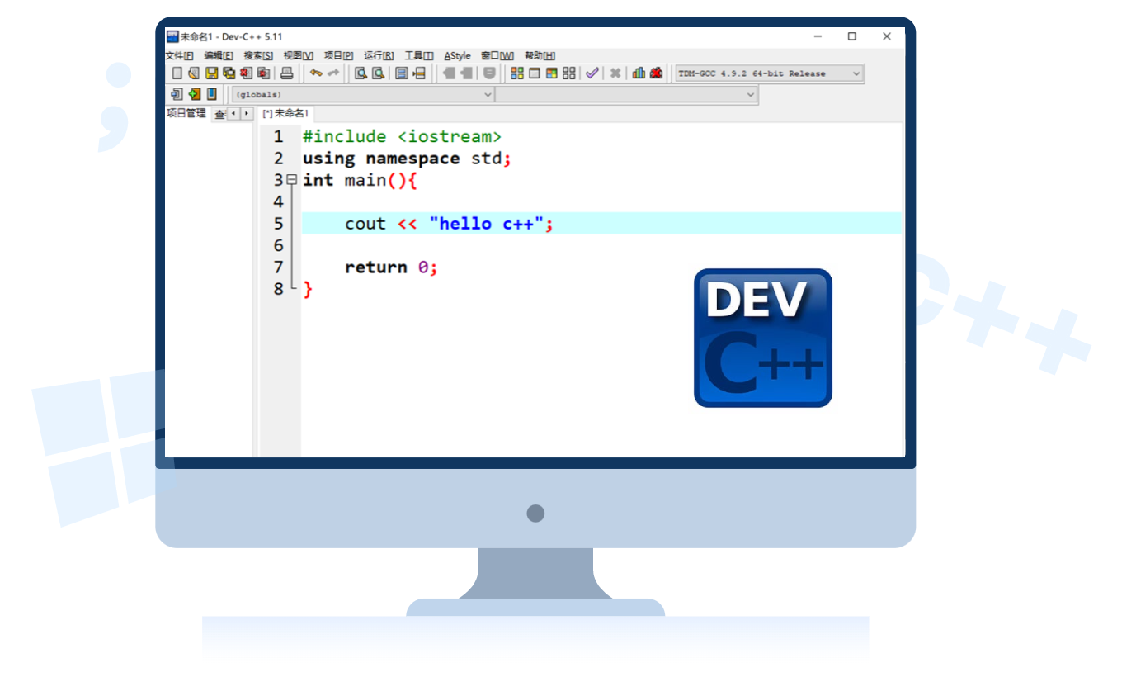Open the 编辑[E] menu

219,56
